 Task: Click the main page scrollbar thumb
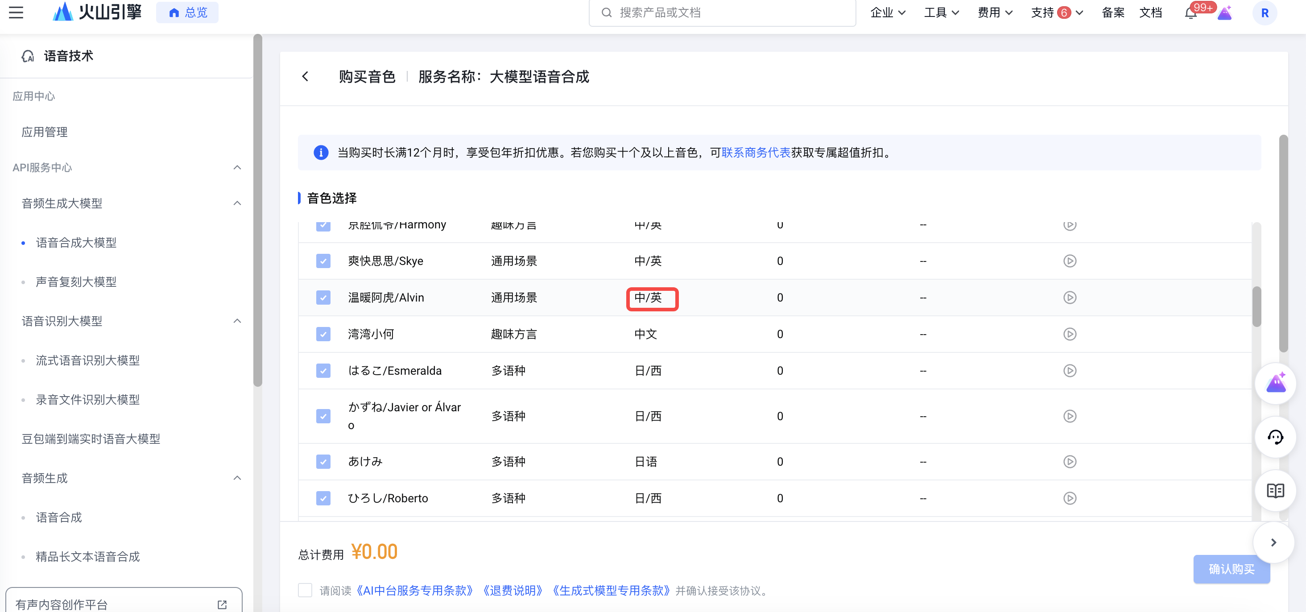click(x=1283, y=244)
